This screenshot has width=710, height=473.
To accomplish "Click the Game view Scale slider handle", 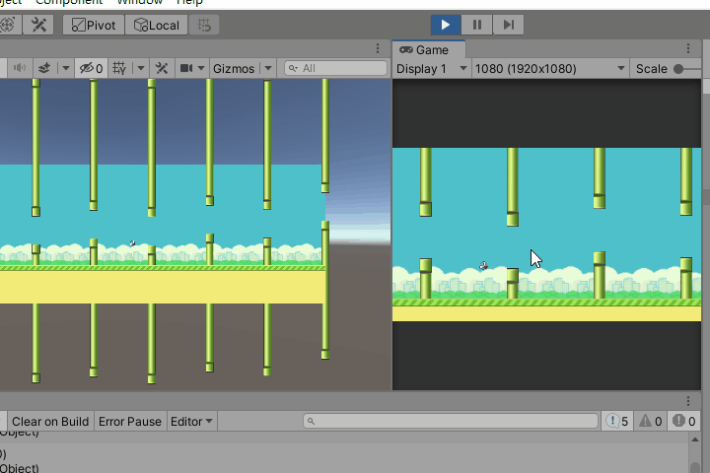I will point(678,69).
